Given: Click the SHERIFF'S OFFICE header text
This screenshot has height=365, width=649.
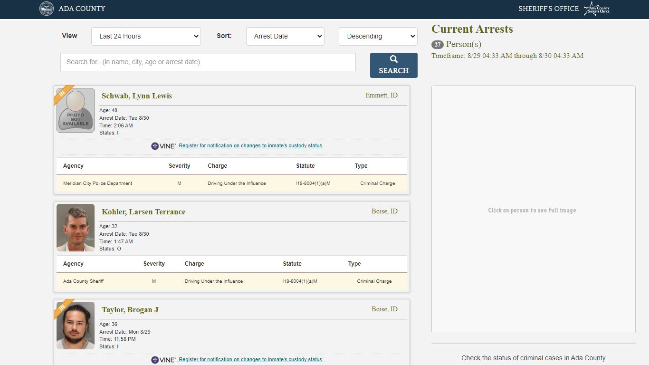Looking at the screenshot, I should click(x=548, y=9).
